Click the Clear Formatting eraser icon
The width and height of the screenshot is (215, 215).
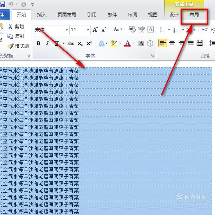pyautogui.click(x=132, y=29)
